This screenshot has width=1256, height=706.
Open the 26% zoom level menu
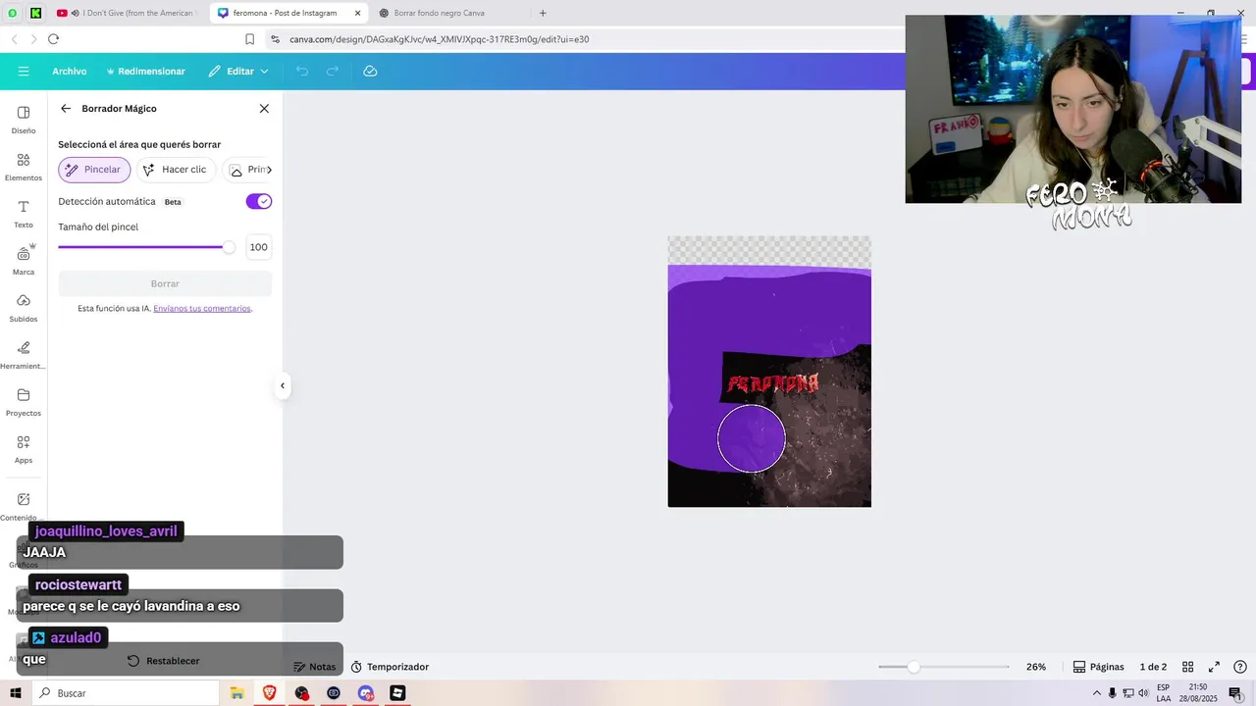pos(1036,667)
